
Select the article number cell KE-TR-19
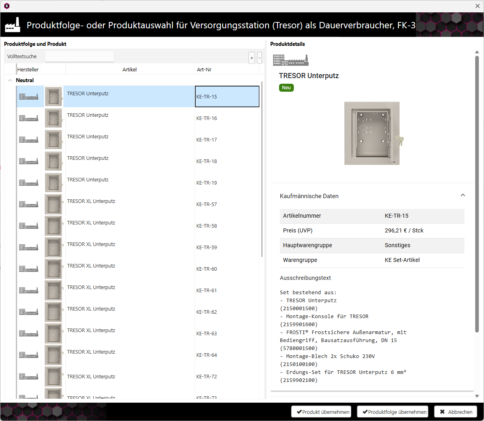pyautogui.click(x=227, y=183)
